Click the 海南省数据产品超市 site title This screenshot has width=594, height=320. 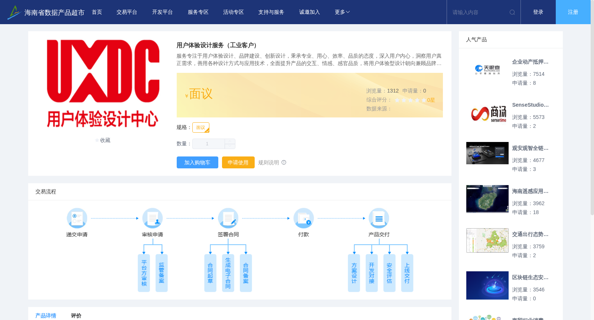point(55,13)
